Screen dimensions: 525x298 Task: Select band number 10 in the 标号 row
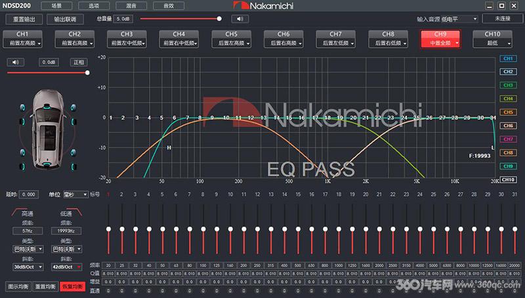click(230, 194)
